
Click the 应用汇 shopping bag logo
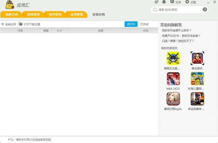click(10, 5)
